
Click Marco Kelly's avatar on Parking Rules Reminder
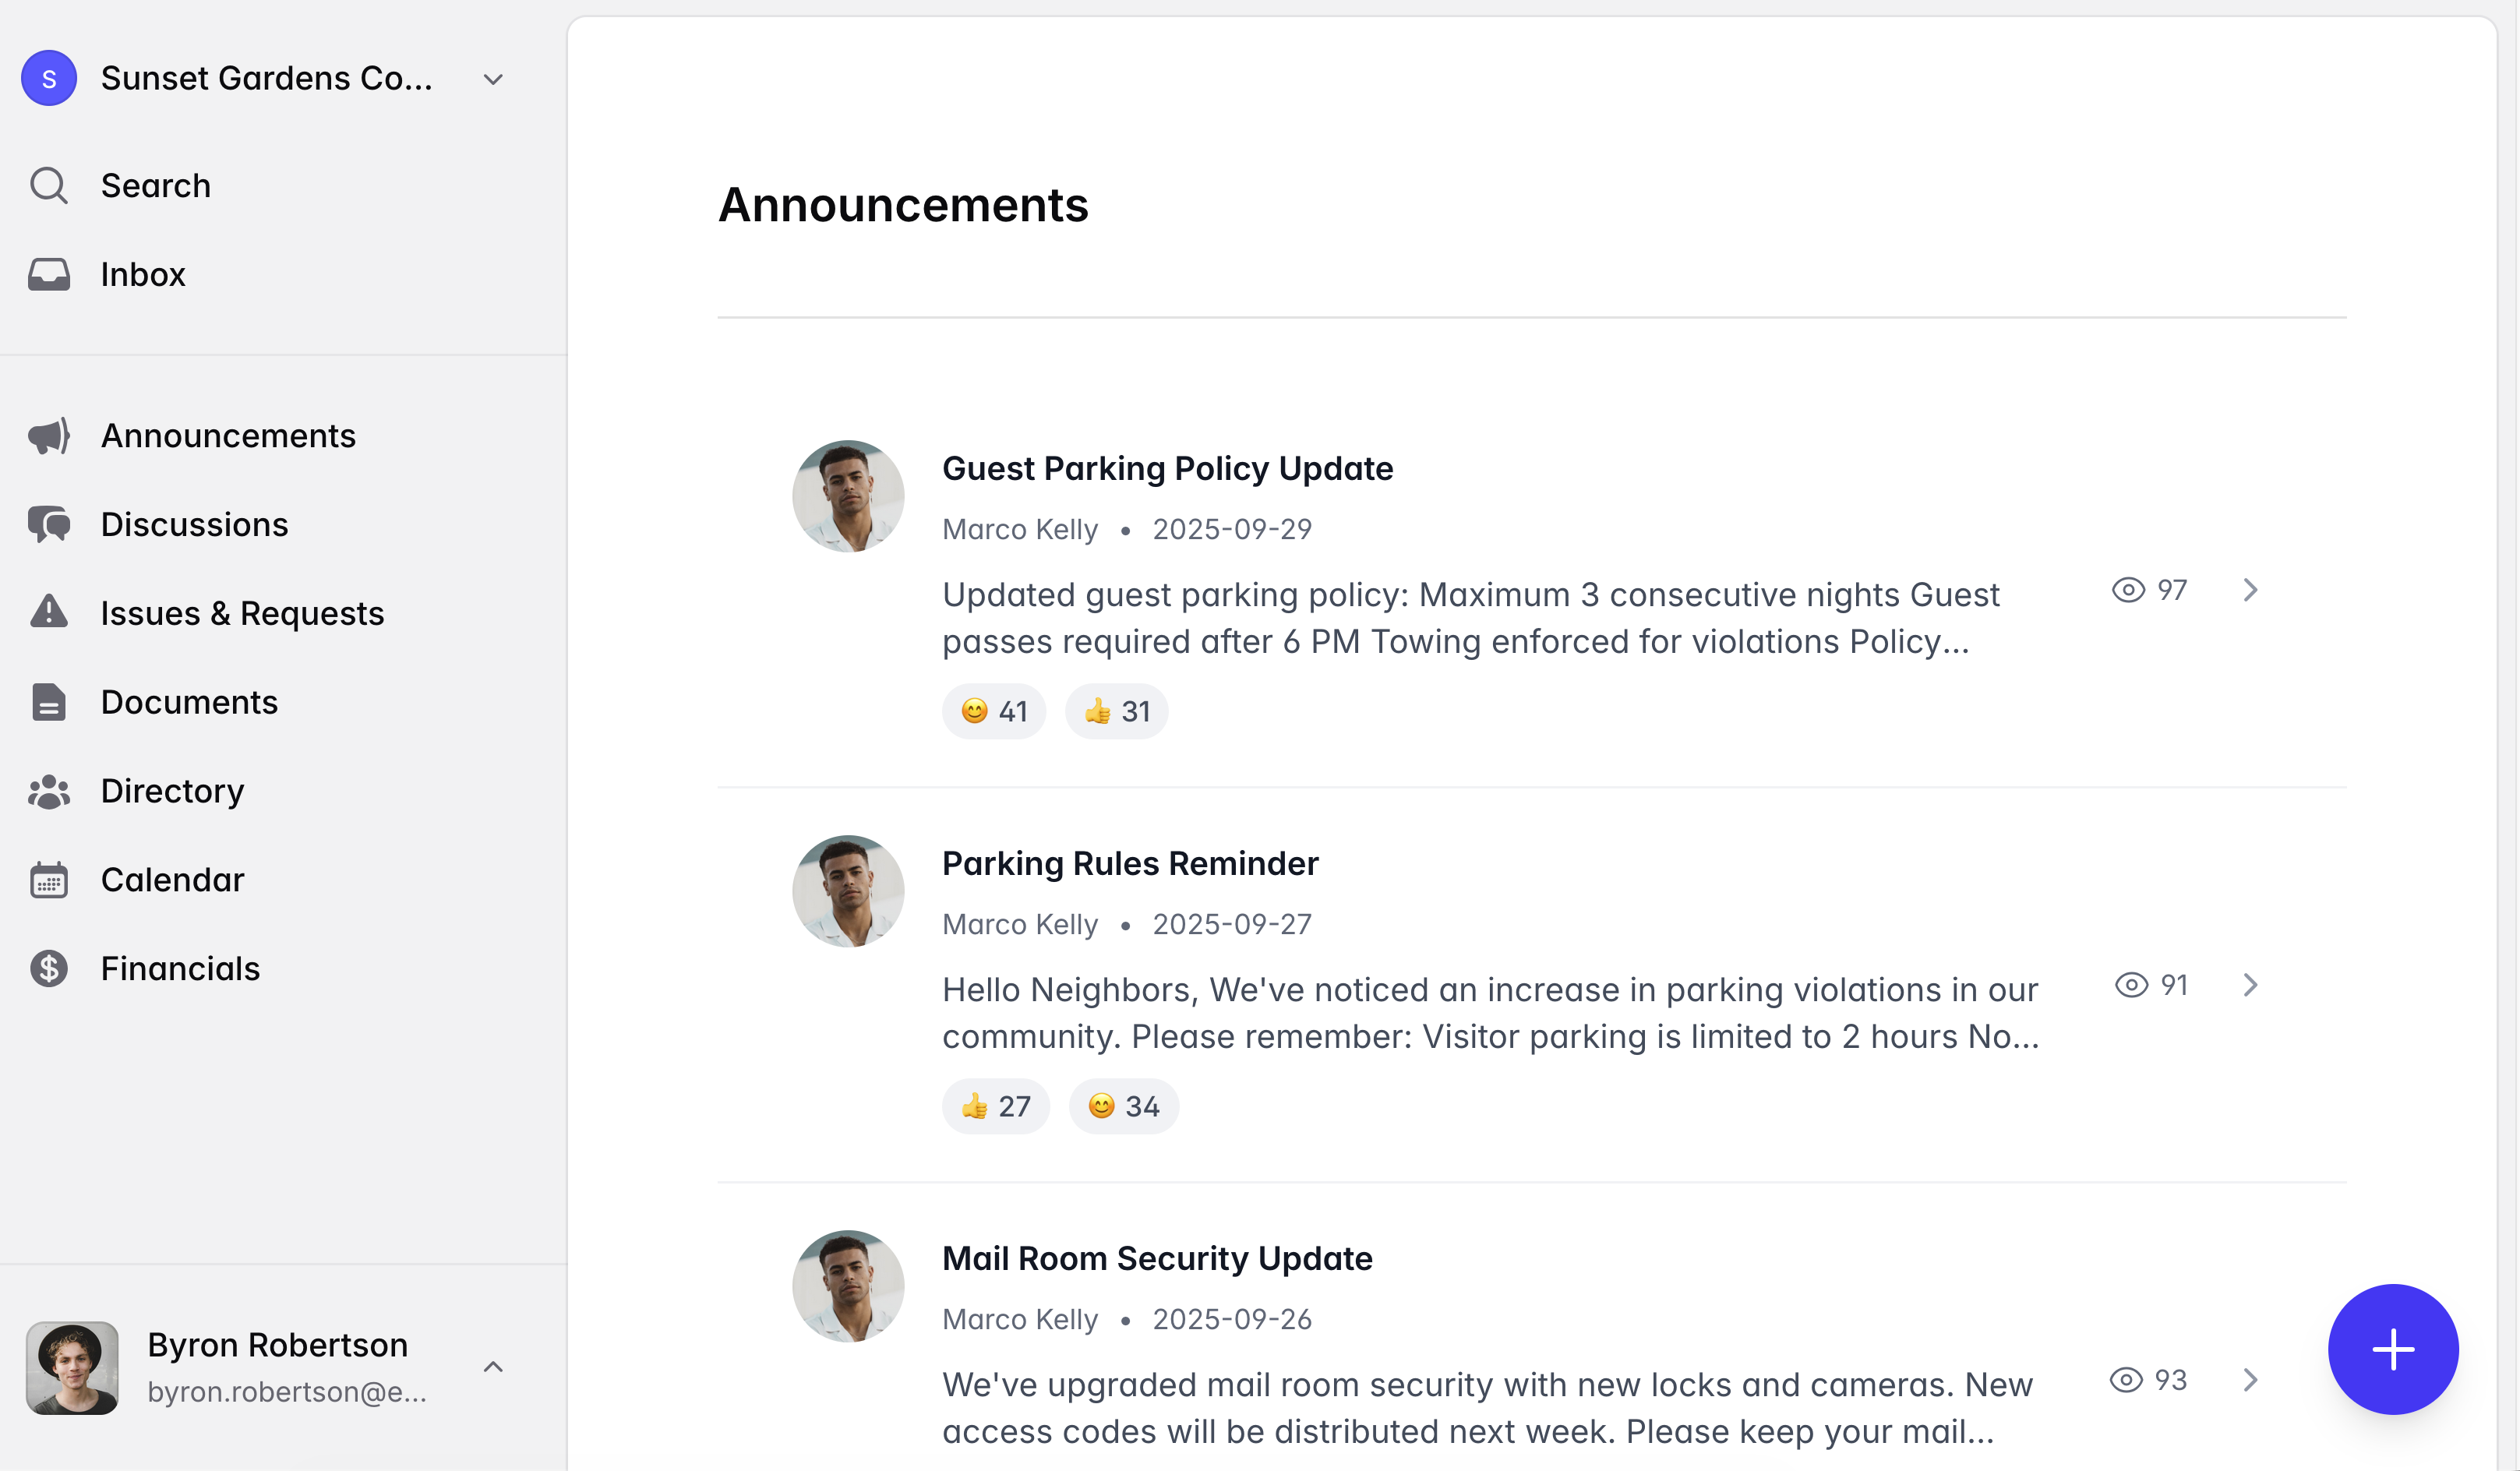point(848,891)
